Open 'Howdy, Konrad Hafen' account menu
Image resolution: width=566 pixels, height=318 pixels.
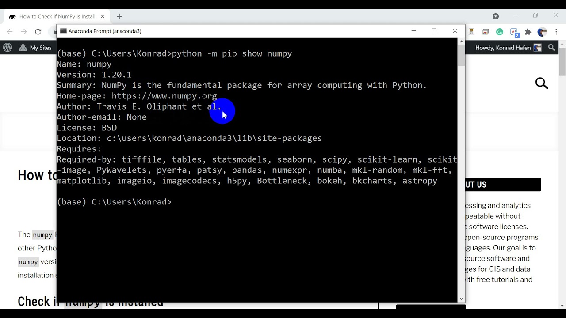pyautogui.click(x=508, y=48)
